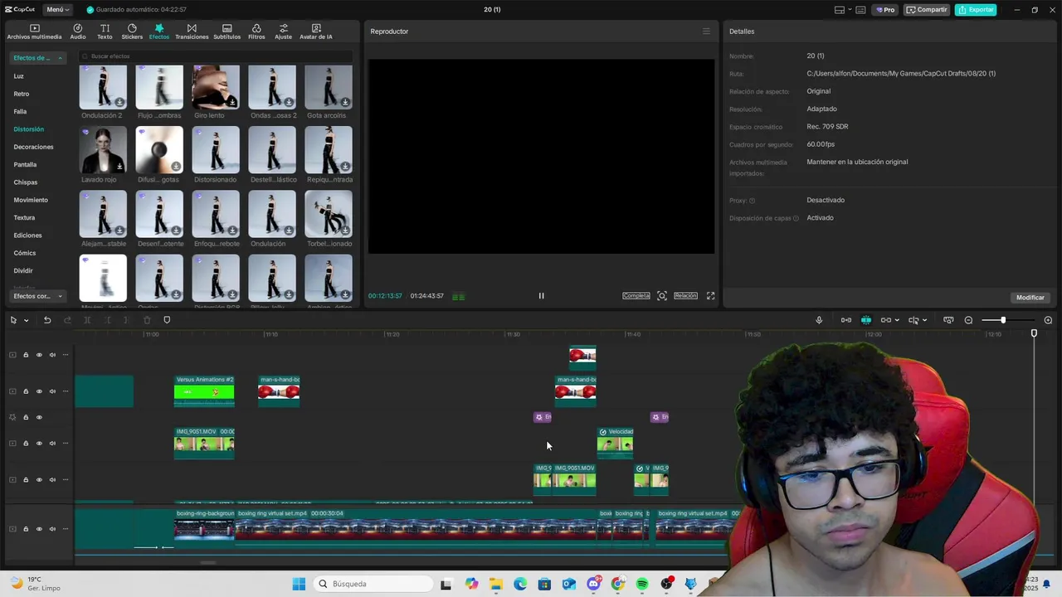Select the Versus Animations #2 clip
Screen dimensions: 1062x597
tap(204, 391)
